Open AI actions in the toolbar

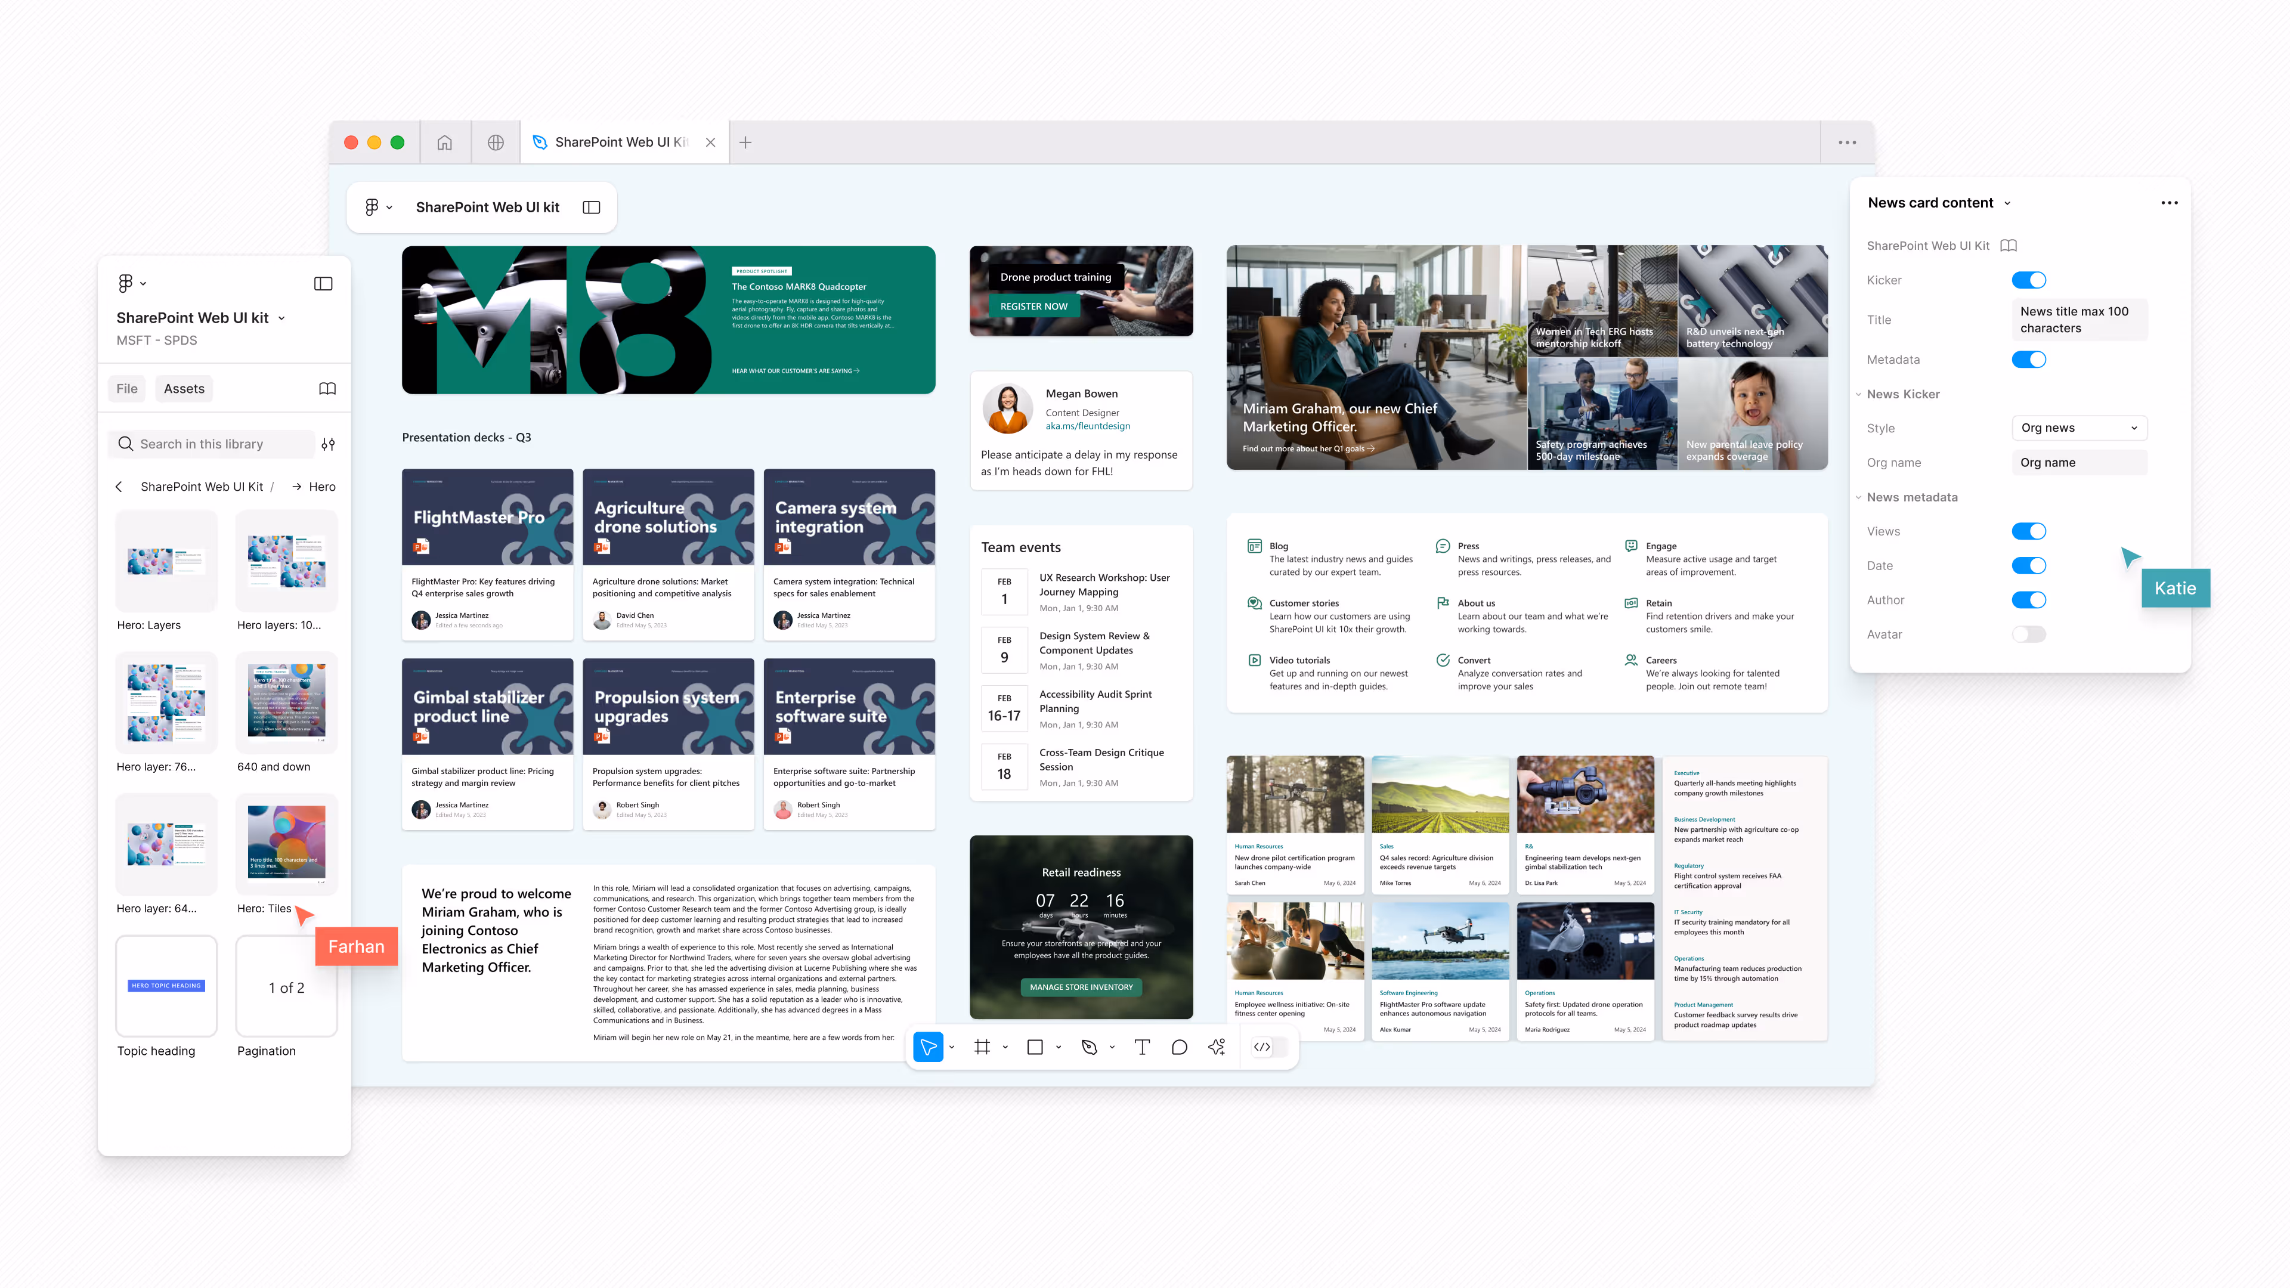[x=1216, y=1047]
